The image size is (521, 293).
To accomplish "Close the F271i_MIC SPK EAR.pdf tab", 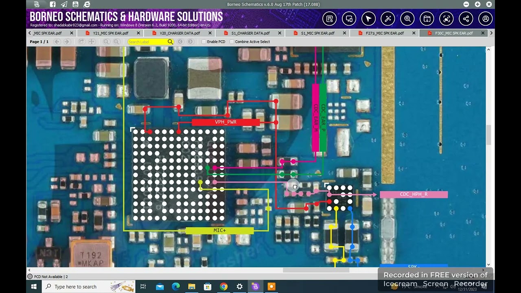I will point(414,33).
